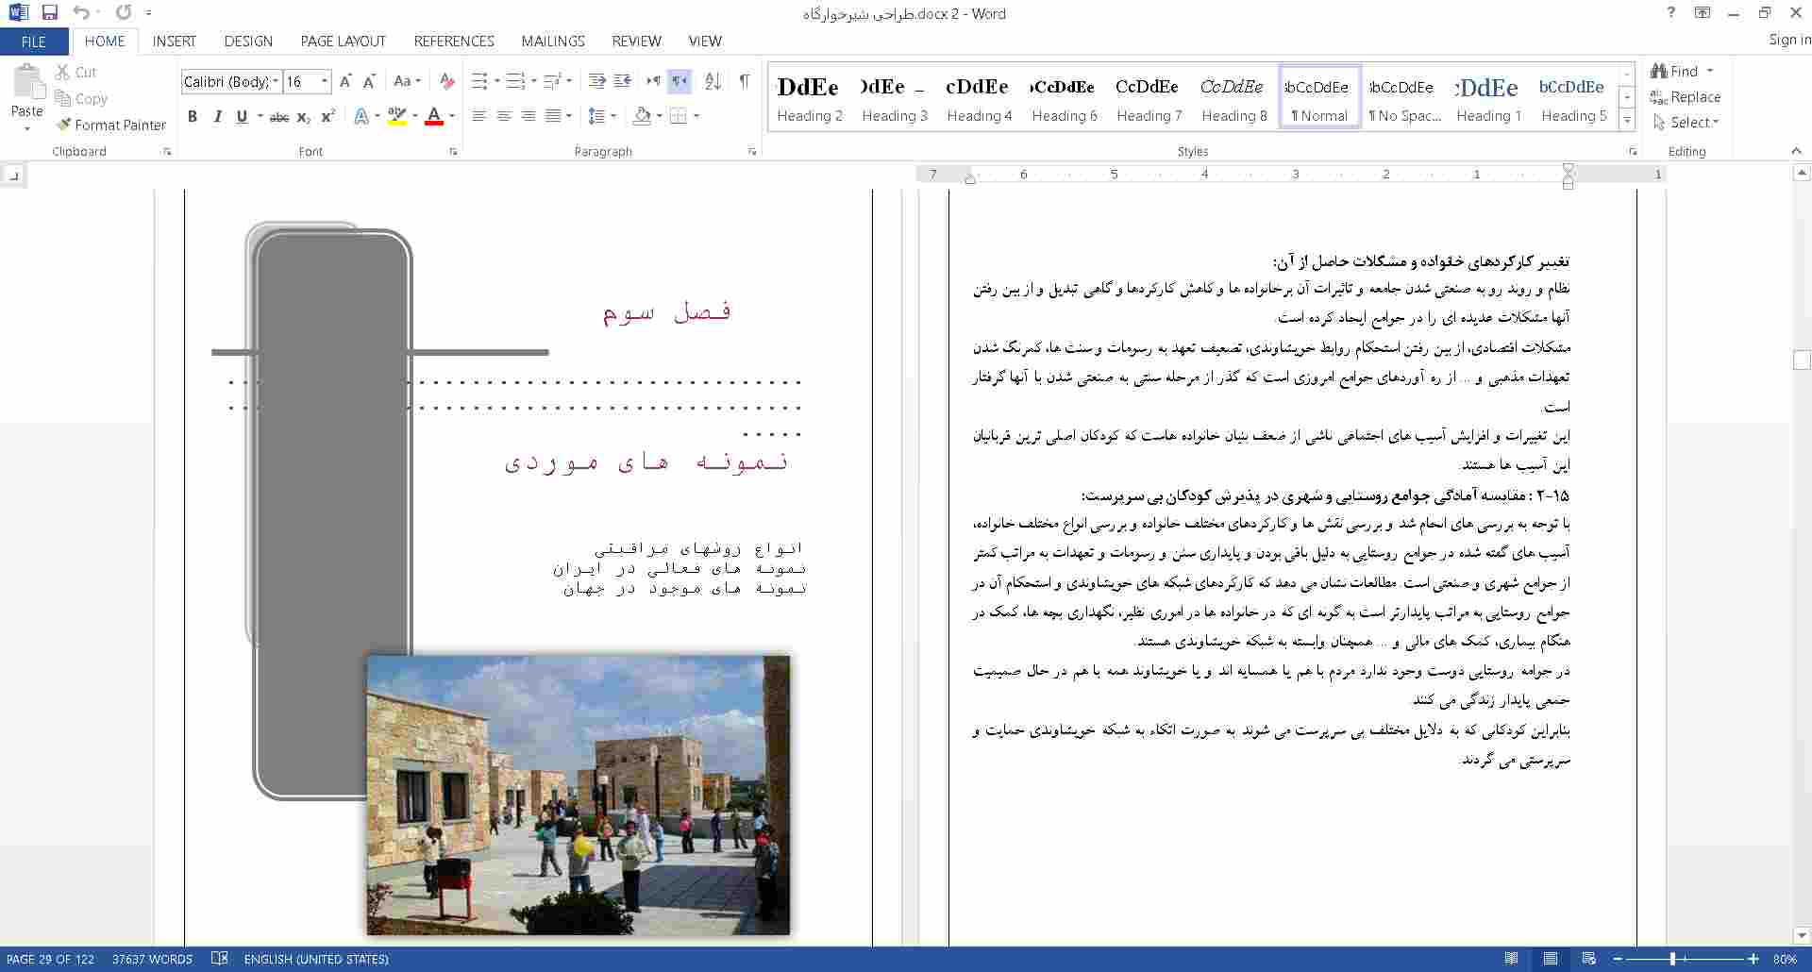Screen dimensions: 1812x972
Task: Apply the red font color
Action: pyautogui.click(x=434, y=116)
